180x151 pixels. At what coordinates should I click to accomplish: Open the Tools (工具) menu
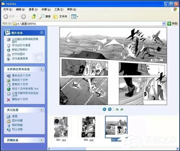tap(59, 9)
